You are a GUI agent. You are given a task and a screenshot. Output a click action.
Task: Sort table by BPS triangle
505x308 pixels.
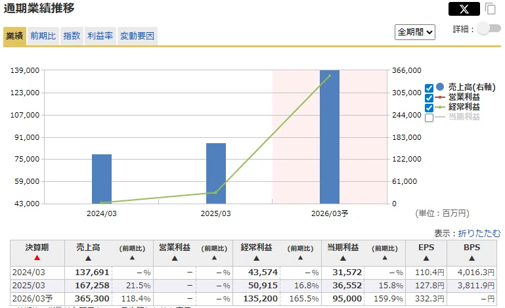tap(472, 258)
